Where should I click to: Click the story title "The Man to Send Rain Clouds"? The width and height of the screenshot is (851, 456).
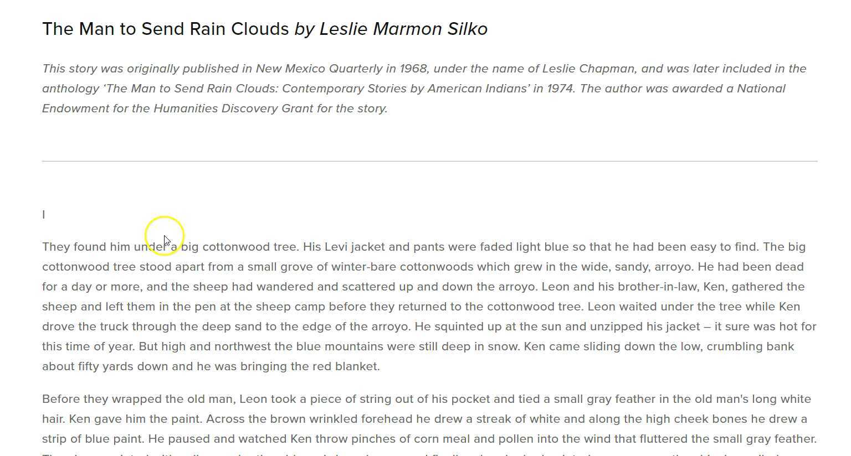[x=165, y=29]
